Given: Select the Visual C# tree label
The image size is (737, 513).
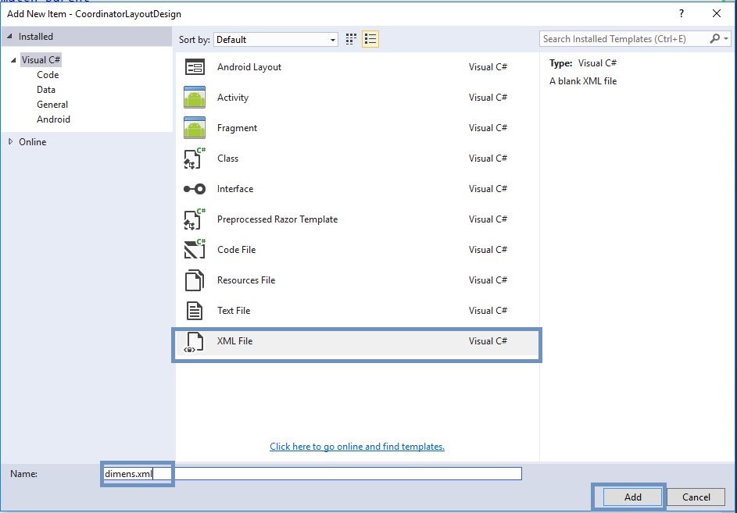Looking at the screenshot, I should (x=41, y=60).
